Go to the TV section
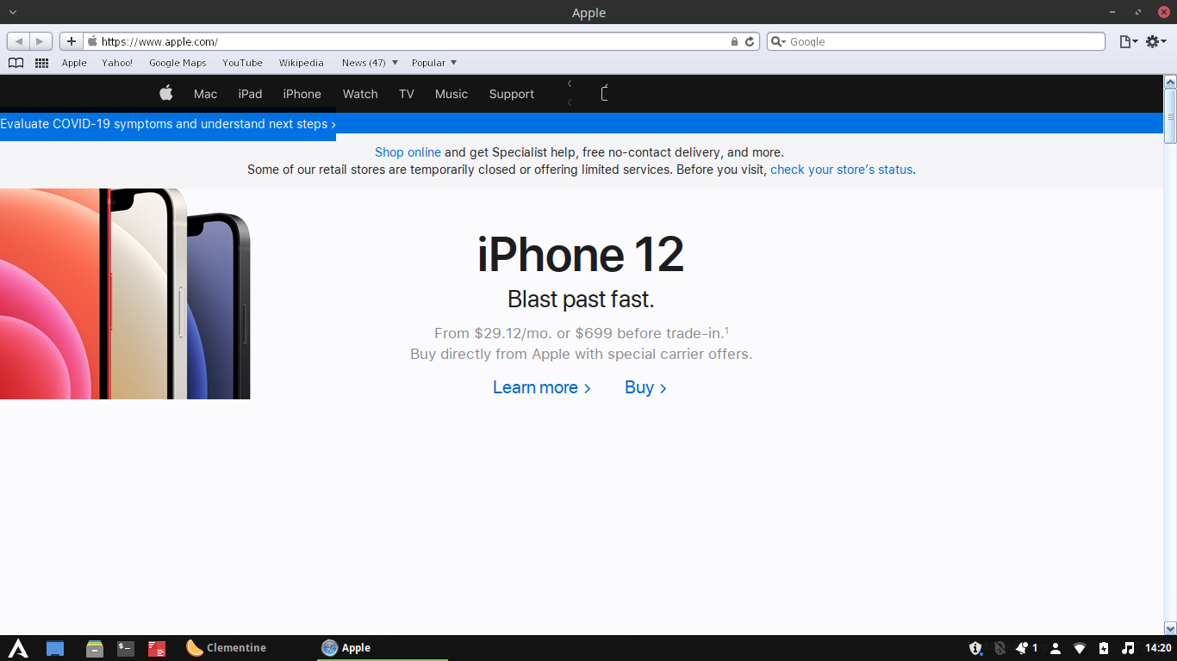The height and width of the screenshot is (661, 1177). 407,94
